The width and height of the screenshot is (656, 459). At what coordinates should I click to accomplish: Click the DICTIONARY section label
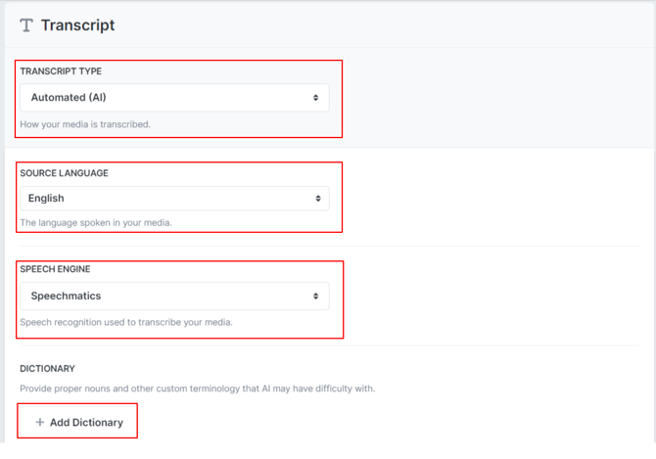coord(48,369)
